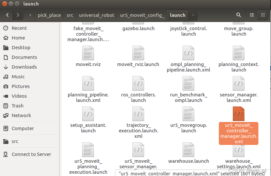271x176 pixels.
Task: Select setup_assistant.launch file icon
Action: point(88,114)
